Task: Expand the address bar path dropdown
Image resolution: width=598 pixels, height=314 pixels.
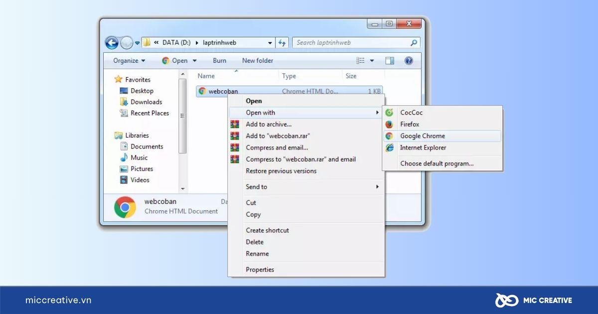Action: point(270,43)
